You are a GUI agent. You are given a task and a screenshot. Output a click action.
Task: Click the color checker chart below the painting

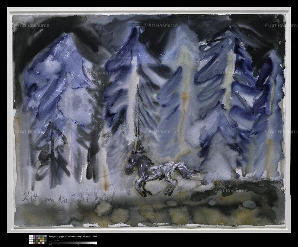tap(38, 239)
